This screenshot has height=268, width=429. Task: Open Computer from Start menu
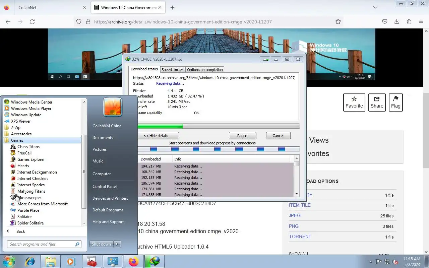pos(102,174)
